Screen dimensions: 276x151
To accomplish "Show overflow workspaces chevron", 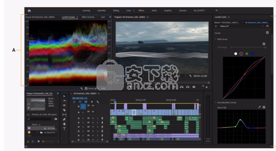I will [x=216, y=10].
